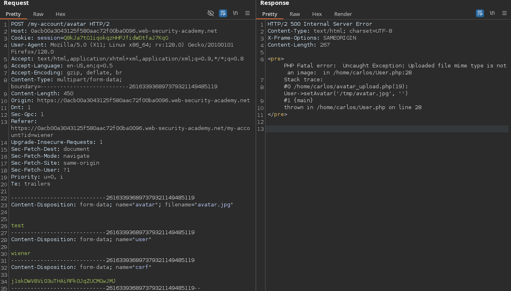Toggle word wrap icon in Response panel
The width and height of the screenshot is (511, 291).
point(479,13)
